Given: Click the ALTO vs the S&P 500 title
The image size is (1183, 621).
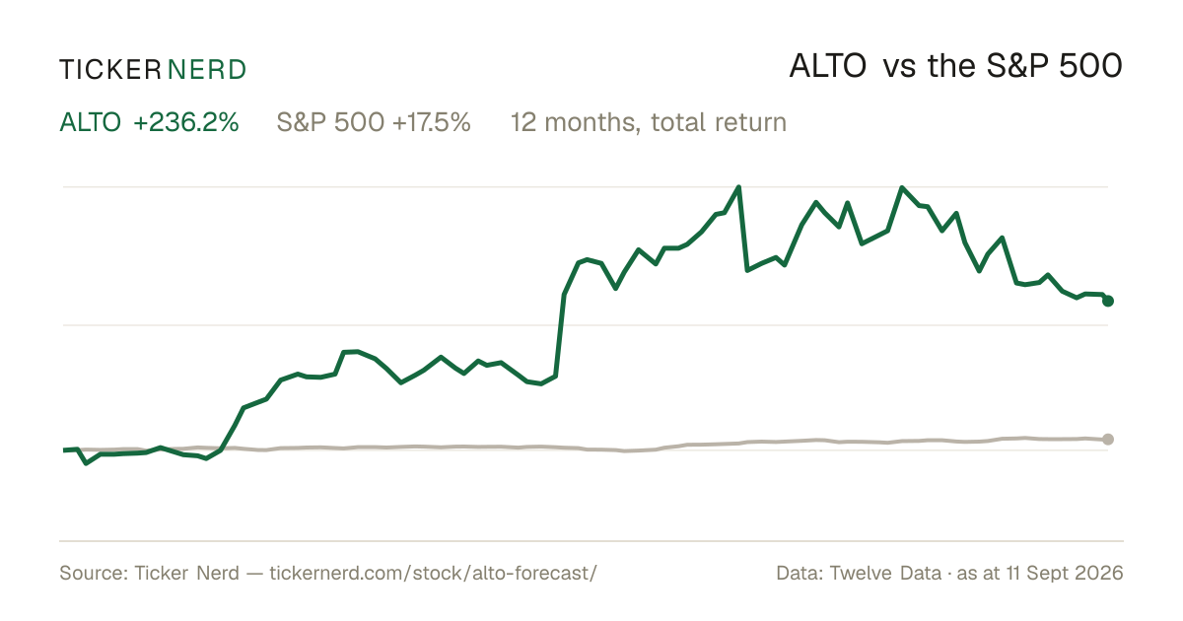Looking at the screenshot, I should [x=955, y=67].
